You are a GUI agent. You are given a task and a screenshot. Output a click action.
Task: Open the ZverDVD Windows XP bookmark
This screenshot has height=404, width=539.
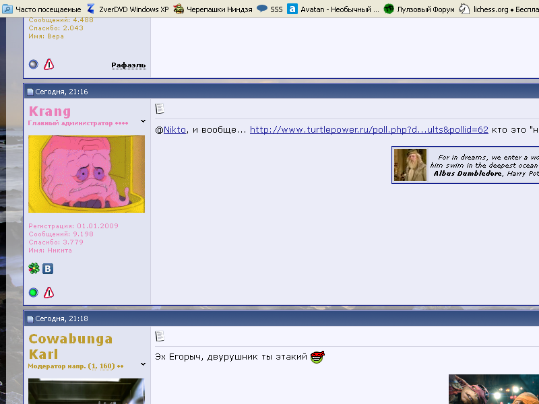128,9
